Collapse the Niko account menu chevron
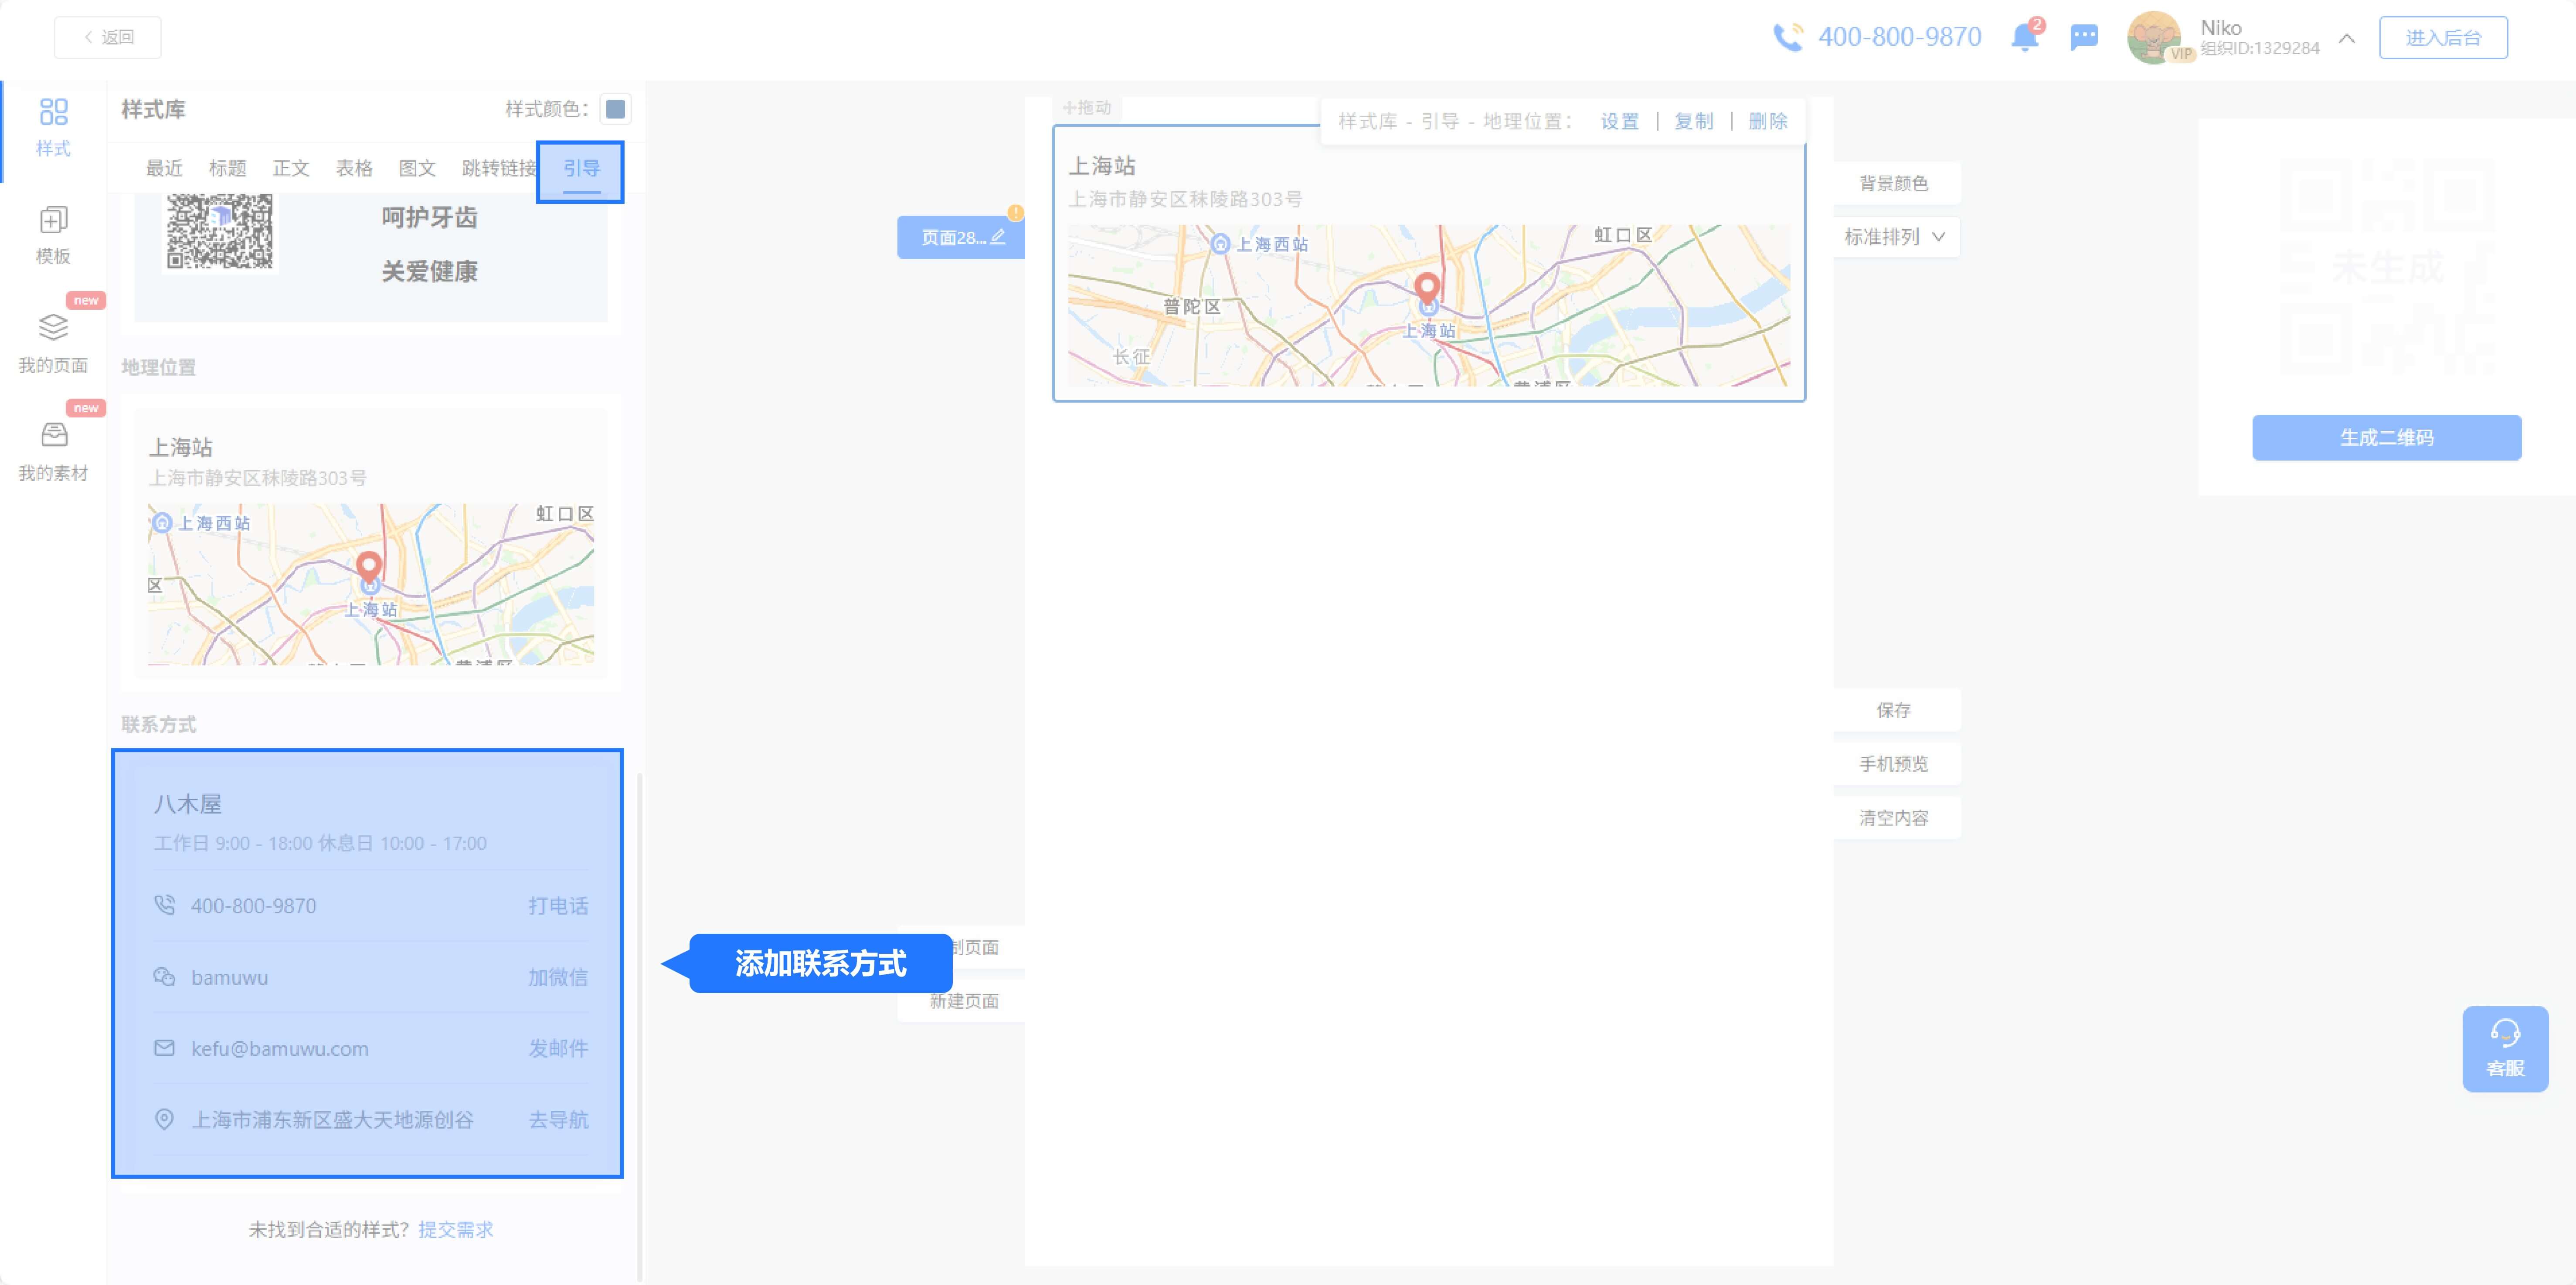This screenshot has width=2576, height=1285. point(2347,38)
